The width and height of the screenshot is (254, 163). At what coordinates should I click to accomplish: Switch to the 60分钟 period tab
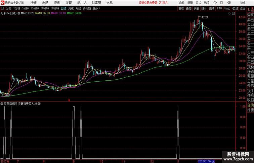pos(55,8)
